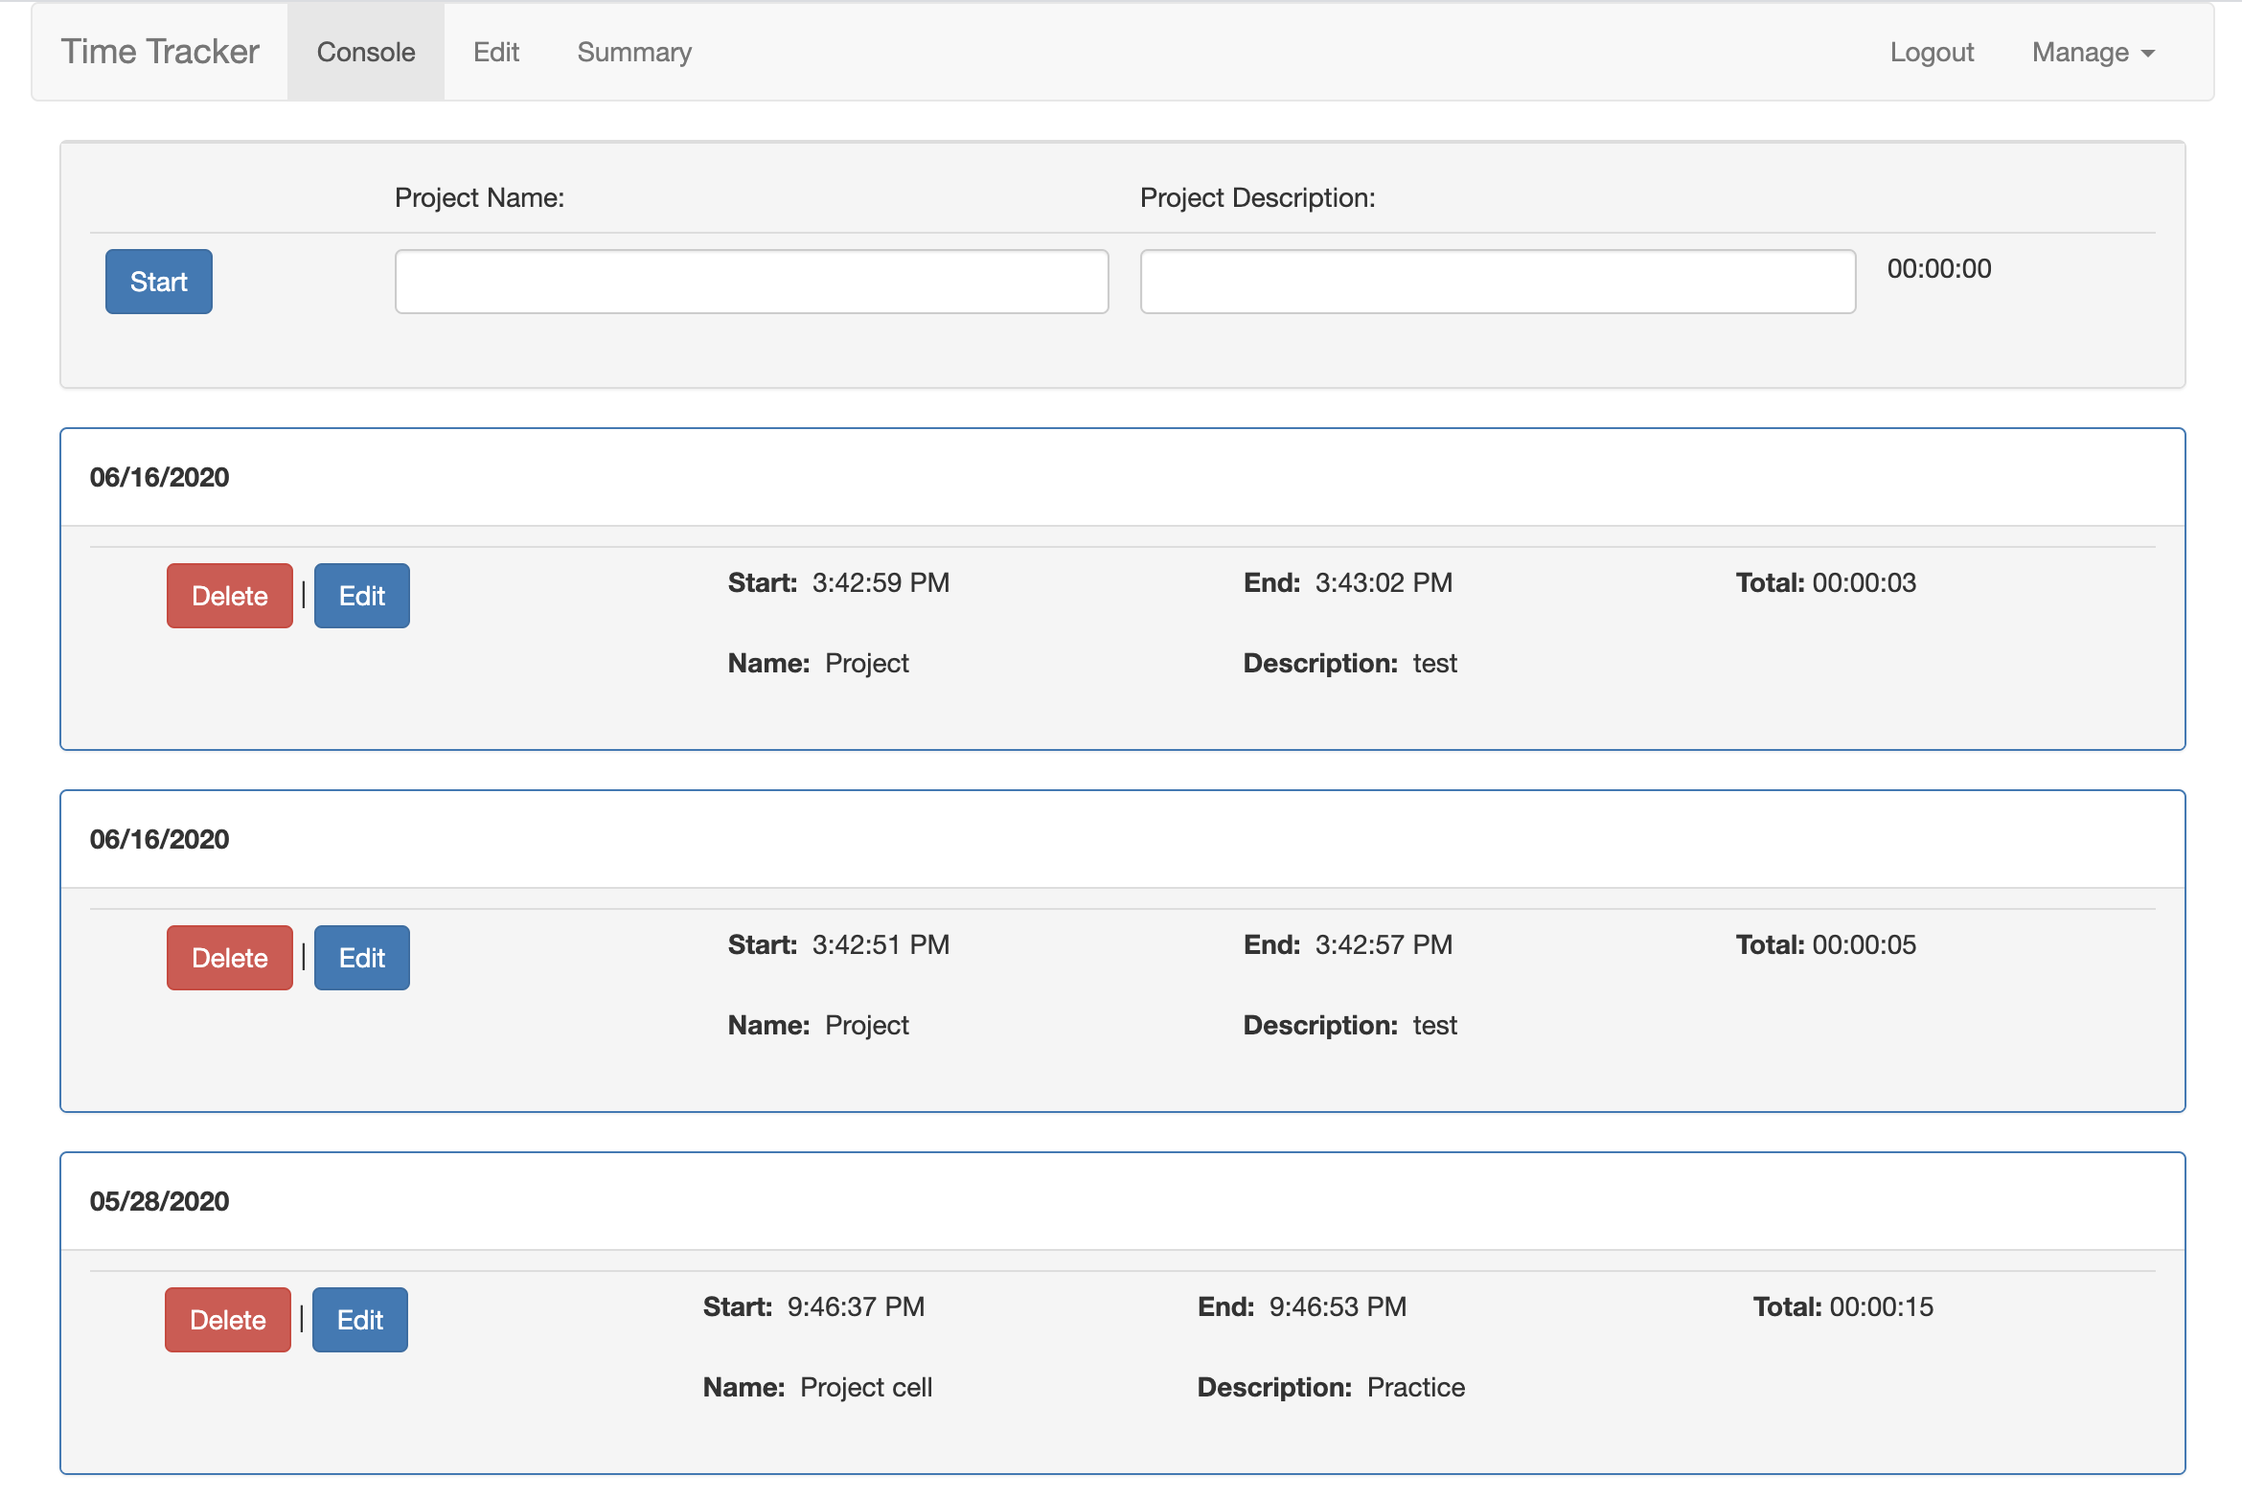Screen dimensions: 2242x1498
Task: Focus the Project Description input field
Action: 1498,282
